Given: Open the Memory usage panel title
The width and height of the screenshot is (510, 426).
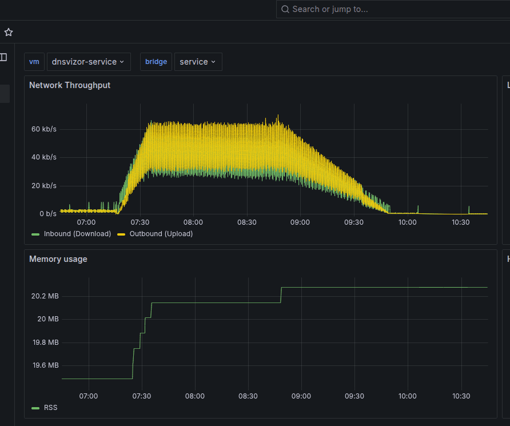Looking at the screenshot, I should (58, 259).
